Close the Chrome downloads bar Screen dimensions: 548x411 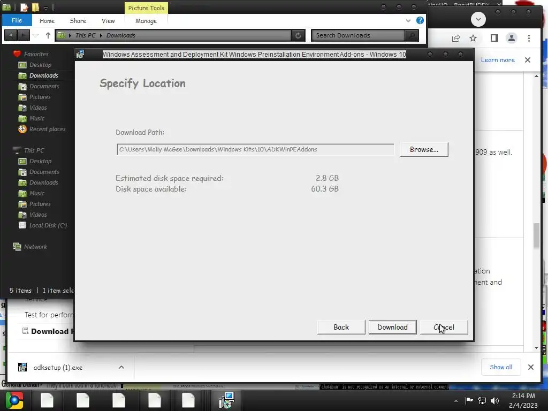[530, 367]
